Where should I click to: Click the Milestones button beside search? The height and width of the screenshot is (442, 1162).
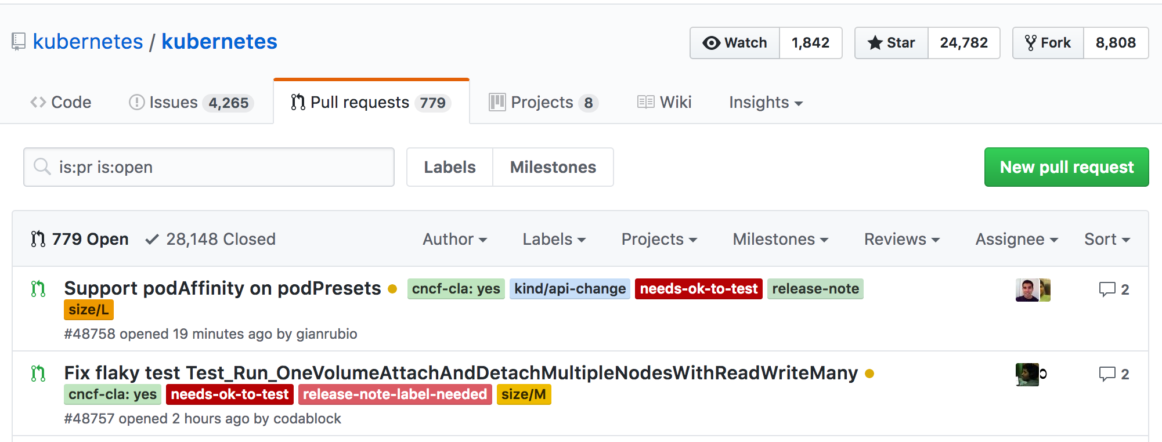click(553, 167)
